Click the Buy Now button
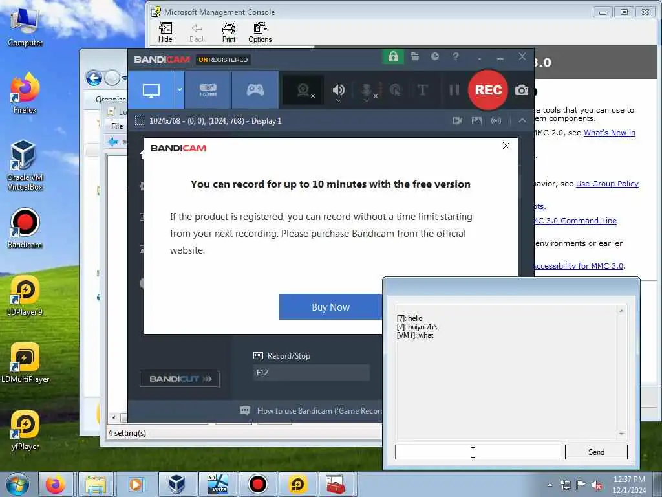662x497 pixels. click(x=330, y=307)
